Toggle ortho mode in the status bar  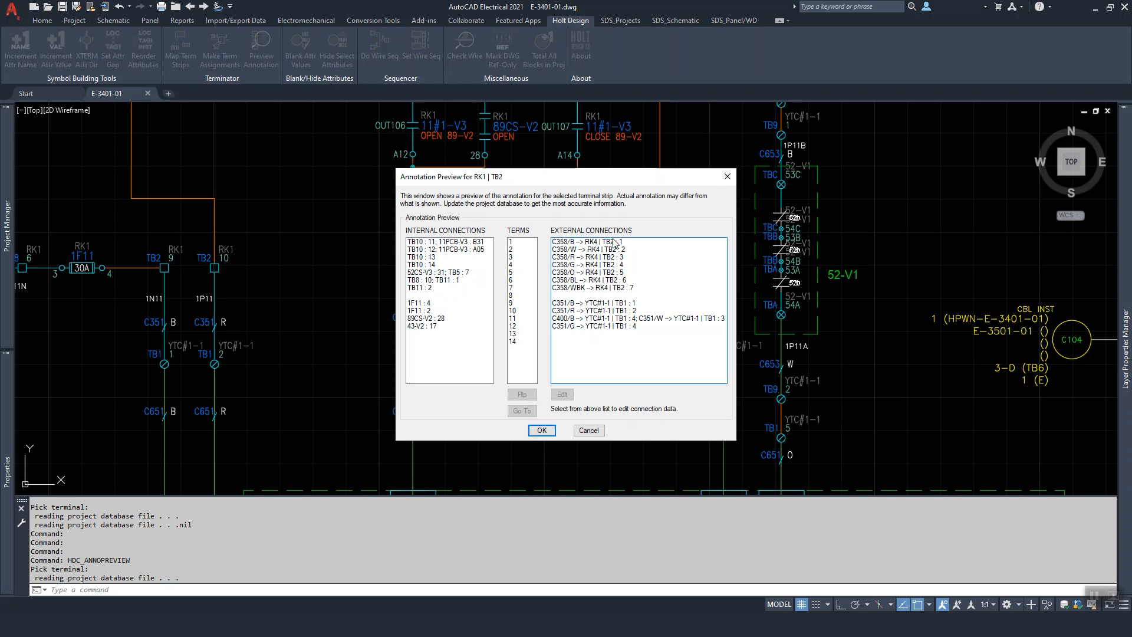point(841,605)
